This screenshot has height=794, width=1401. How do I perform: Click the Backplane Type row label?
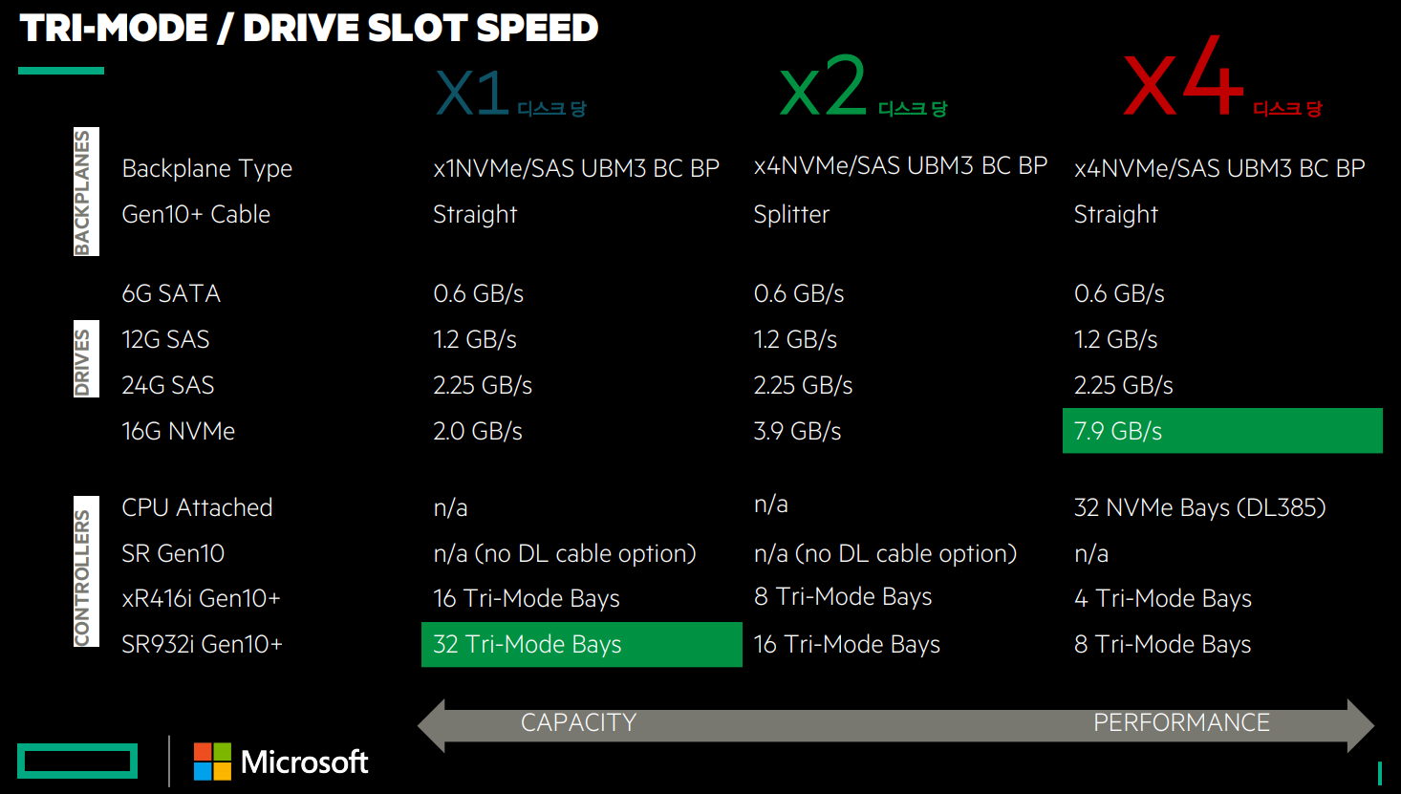pyautogui.click(x=206, y=169)
